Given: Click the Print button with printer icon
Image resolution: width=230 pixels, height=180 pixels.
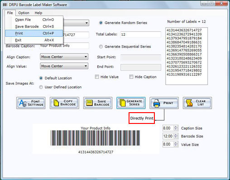Looking at the screenshot, I should (164, 103).
